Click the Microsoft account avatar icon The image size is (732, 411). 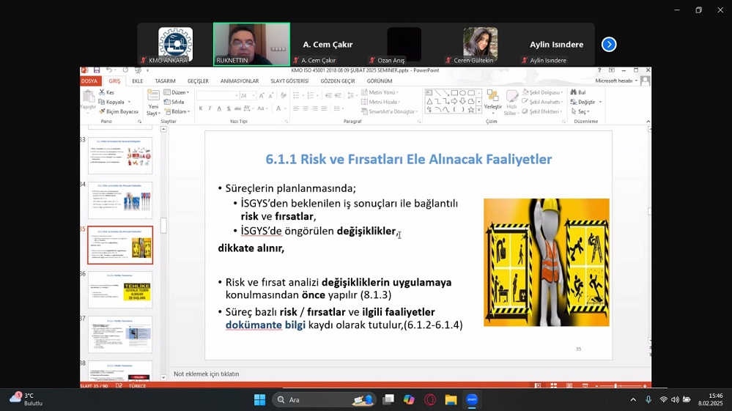point(645,81)
